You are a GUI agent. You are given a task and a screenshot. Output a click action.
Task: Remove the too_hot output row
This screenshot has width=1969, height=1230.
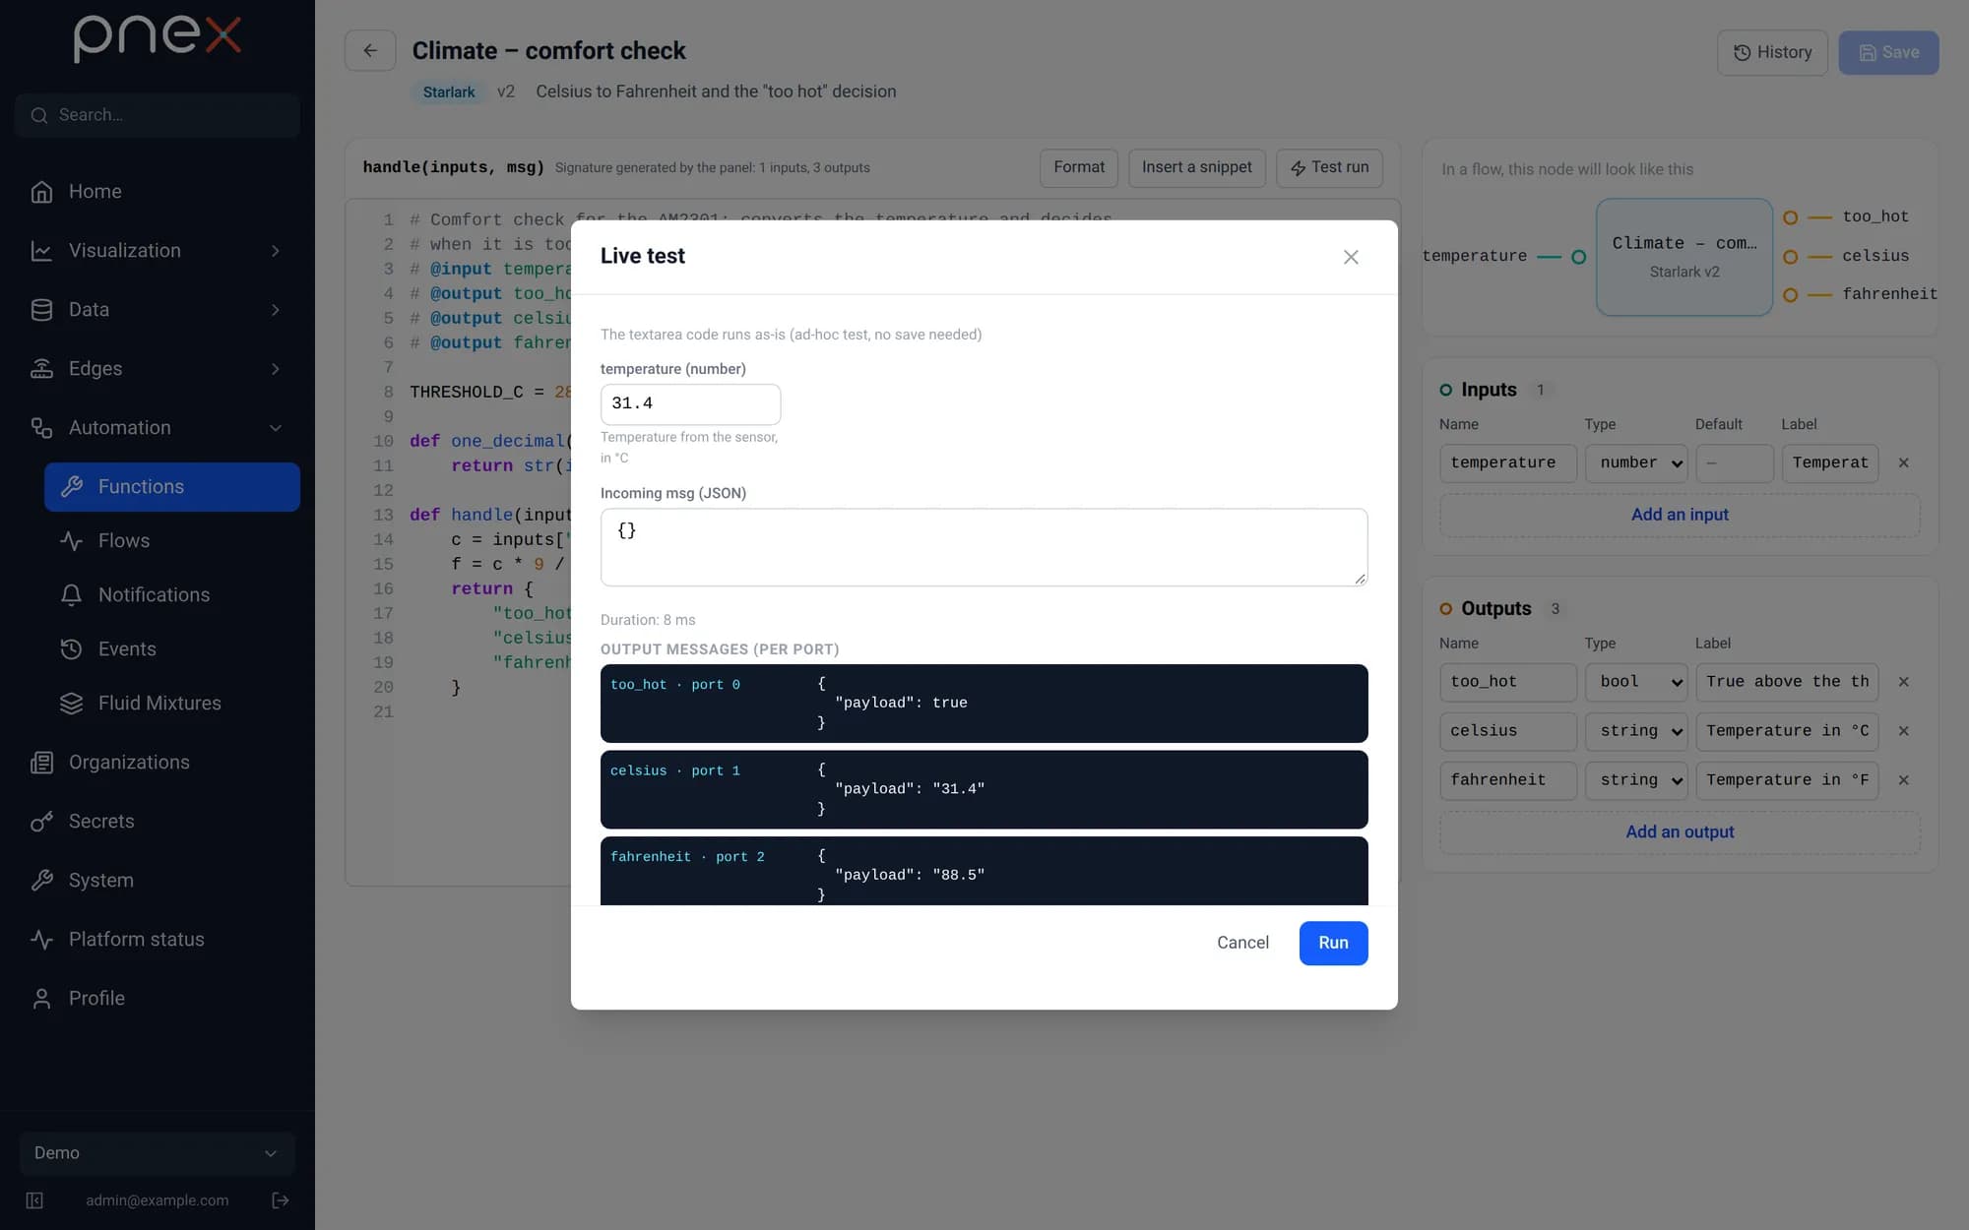[1903, 682]
